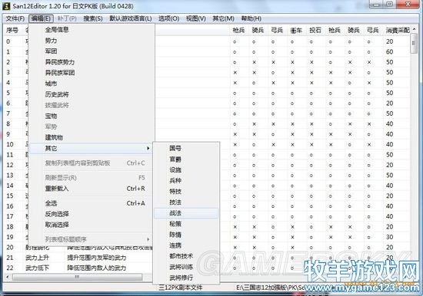Select the 军团 menu entry
Image resolution: width=423 pixels, height=296 pixels.
click(x=92, y=51)
